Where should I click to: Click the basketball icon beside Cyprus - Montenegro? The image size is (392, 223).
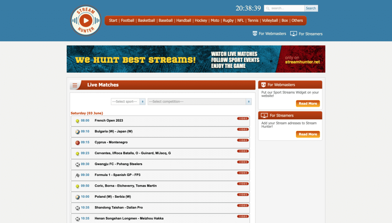pos(77,143)
